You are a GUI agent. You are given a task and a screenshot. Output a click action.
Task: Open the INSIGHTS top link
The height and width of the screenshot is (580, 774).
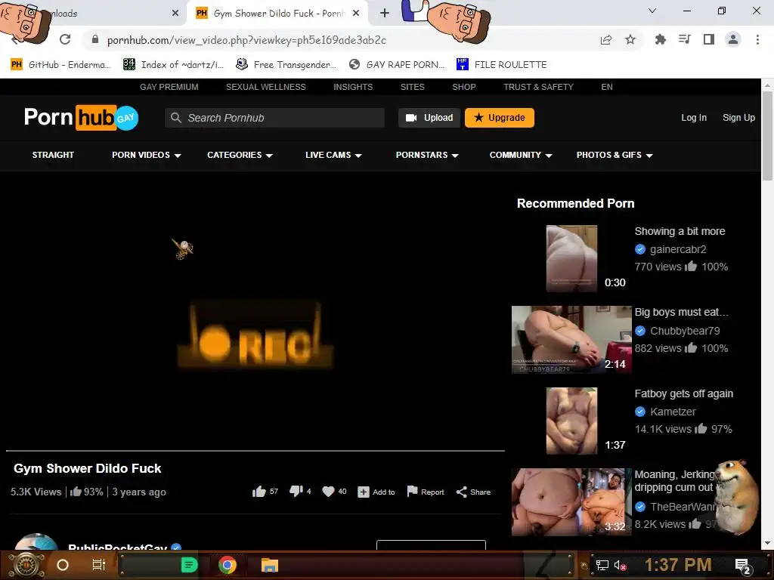[x=353, y=87]
